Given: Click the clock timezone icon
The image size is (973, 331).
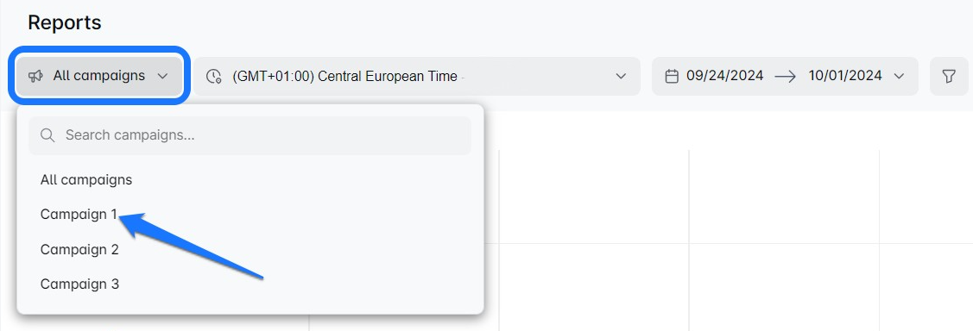Looking at the screenshot, I should pos(213,76).
